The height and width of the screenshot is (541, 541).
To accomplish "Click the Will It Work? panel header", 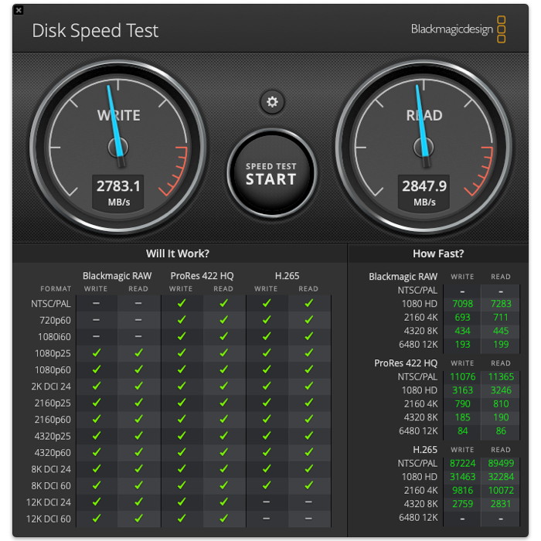I will [178, 253].
